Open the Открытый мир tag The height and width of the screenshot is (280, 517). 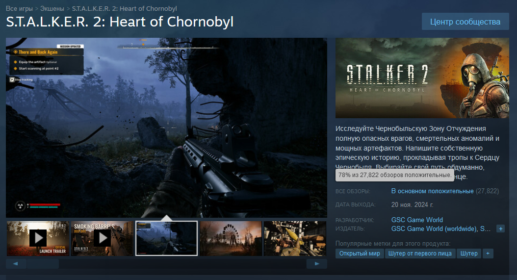360,254
